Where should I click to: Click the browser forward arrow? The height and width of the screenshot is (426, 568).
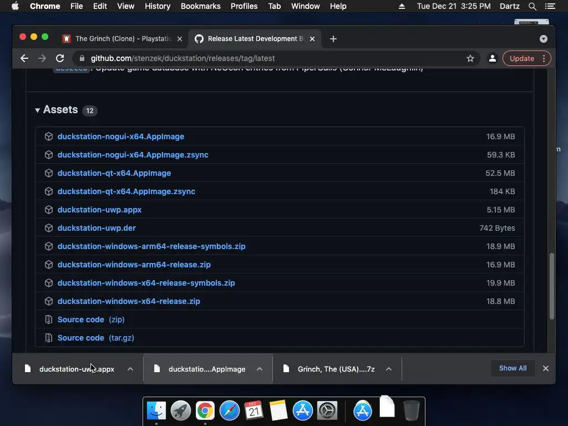[x=42, y=58]
